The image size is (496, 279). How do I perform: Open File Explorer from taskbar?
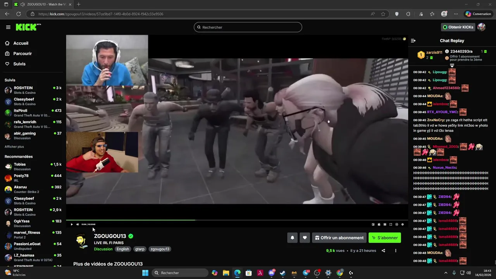tap(226, 273)
